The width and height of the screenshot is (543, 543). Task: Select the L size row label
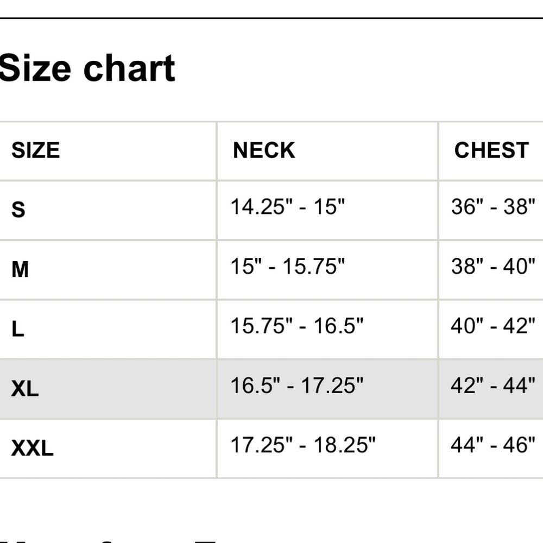[18, 329]
